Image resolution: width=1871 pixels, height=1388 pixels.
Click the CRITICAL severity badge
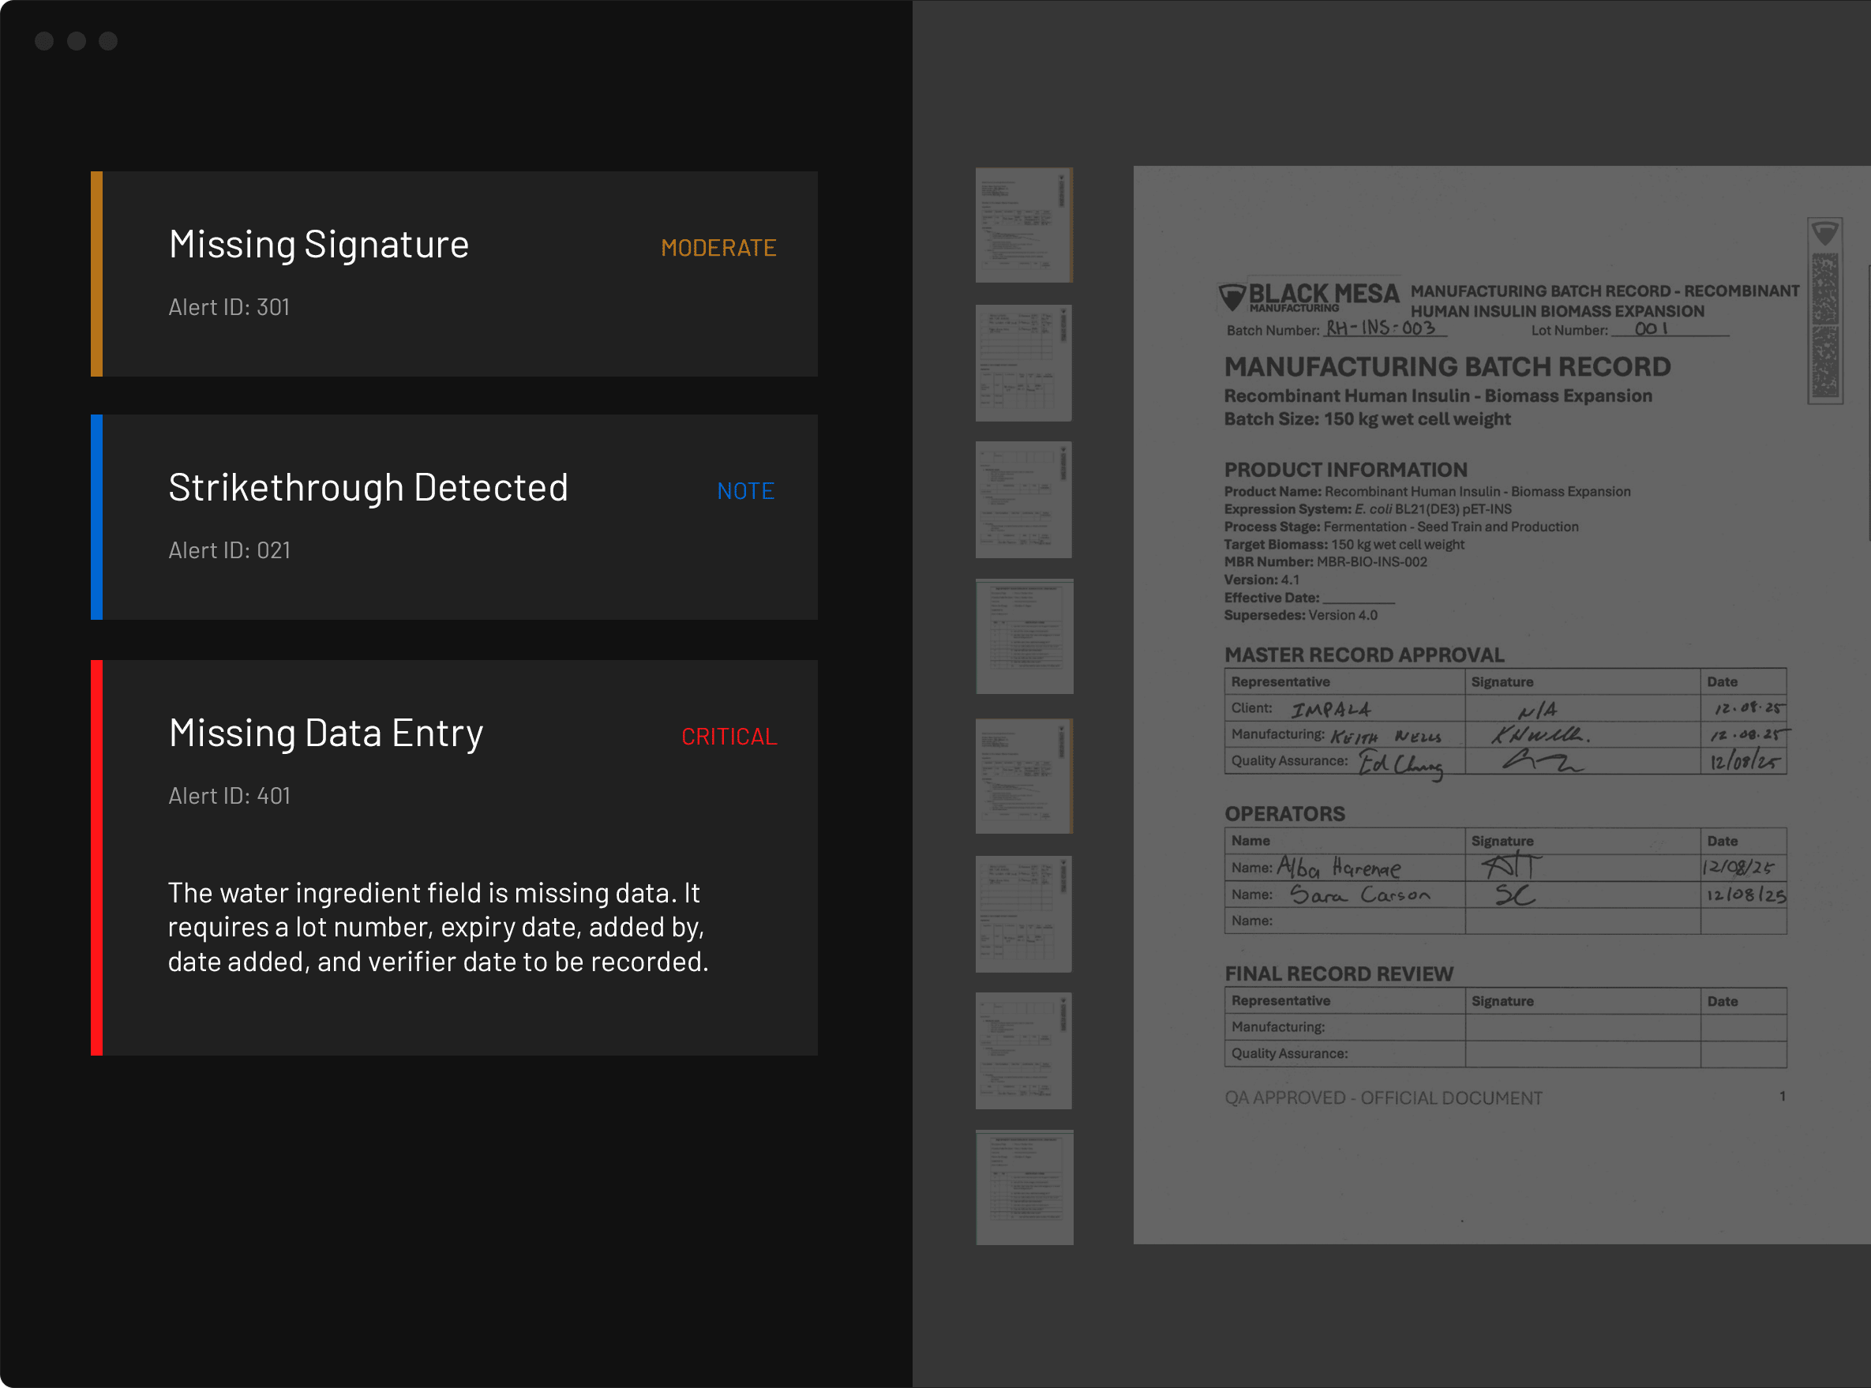pos(729,736)
